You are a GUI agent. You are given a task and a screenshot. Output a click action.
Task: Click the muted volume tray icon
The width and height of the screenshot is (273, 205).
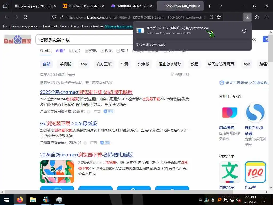tap(238, 200)
